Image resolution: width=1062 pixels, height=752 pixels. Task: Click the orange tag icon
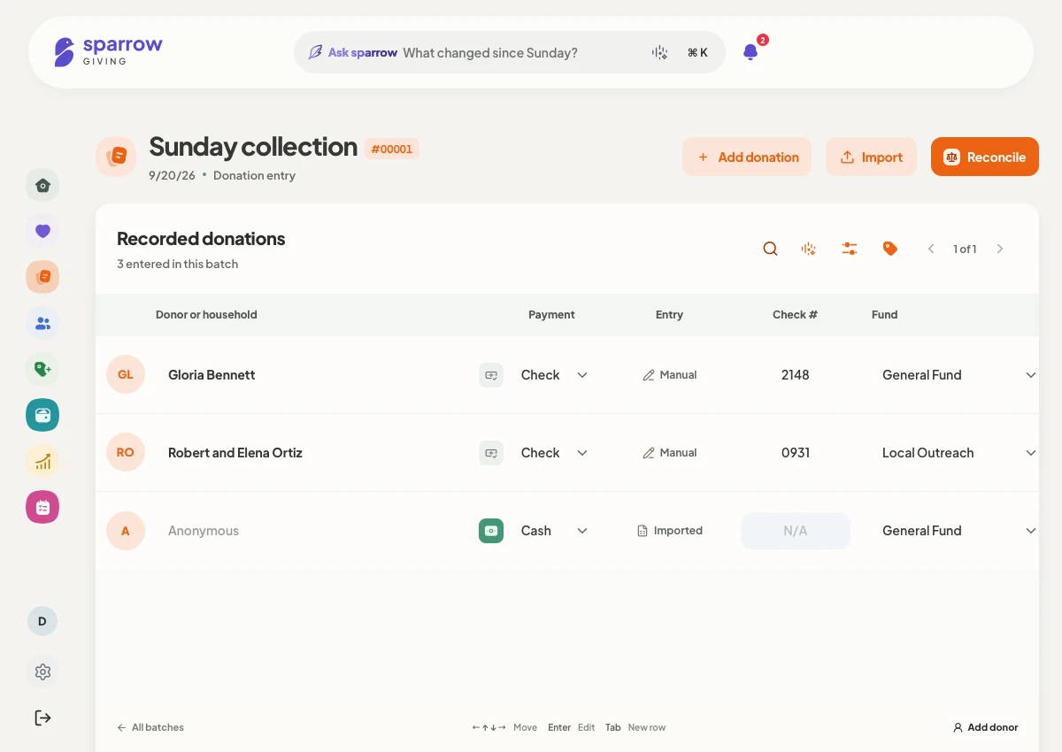click(890, 249)
